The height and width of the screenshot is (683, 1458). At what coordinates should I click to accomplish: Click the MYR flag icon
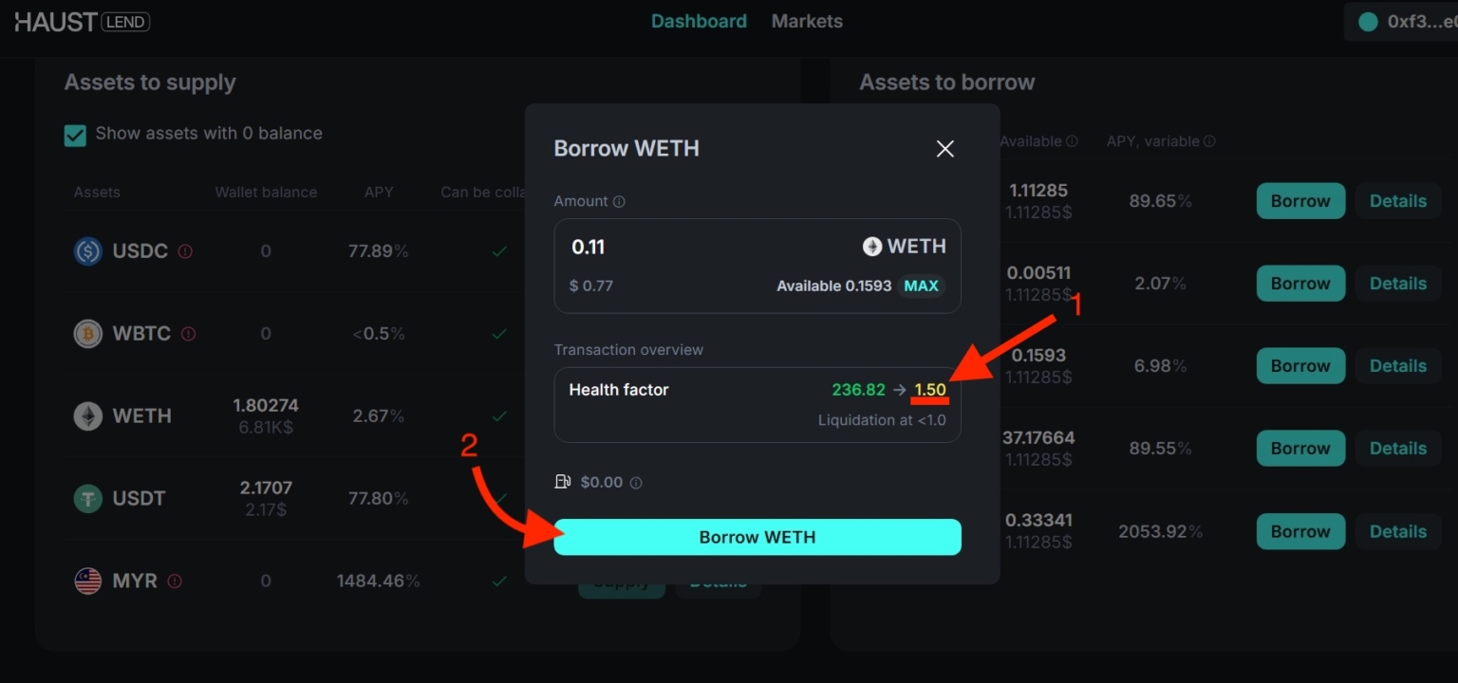pyautogui.click(x=87, y=581)
